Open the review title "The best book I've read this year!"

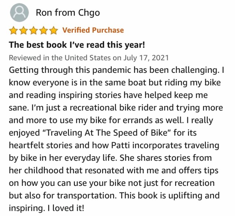(77, 45)
